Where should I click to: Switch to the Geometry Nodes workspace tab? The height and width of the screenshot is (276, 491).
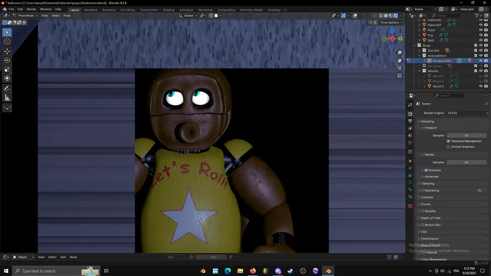tap(252, 10)
